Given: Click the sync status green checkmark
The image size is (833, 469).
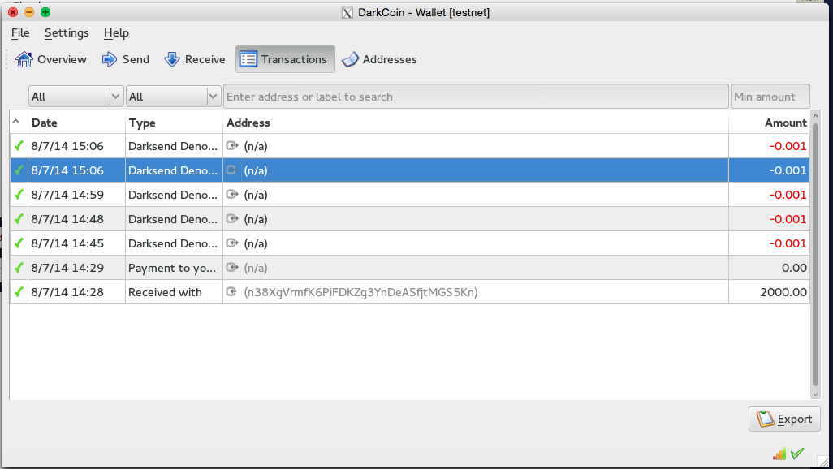Looking at the screenshot, I should click(797, 454).
